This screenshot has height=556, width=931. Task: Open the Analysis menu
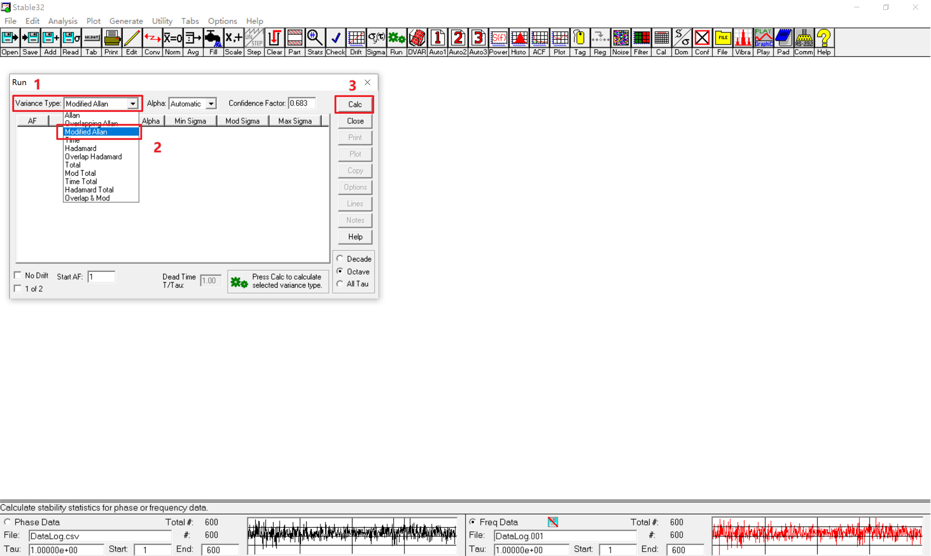[63, 21]
